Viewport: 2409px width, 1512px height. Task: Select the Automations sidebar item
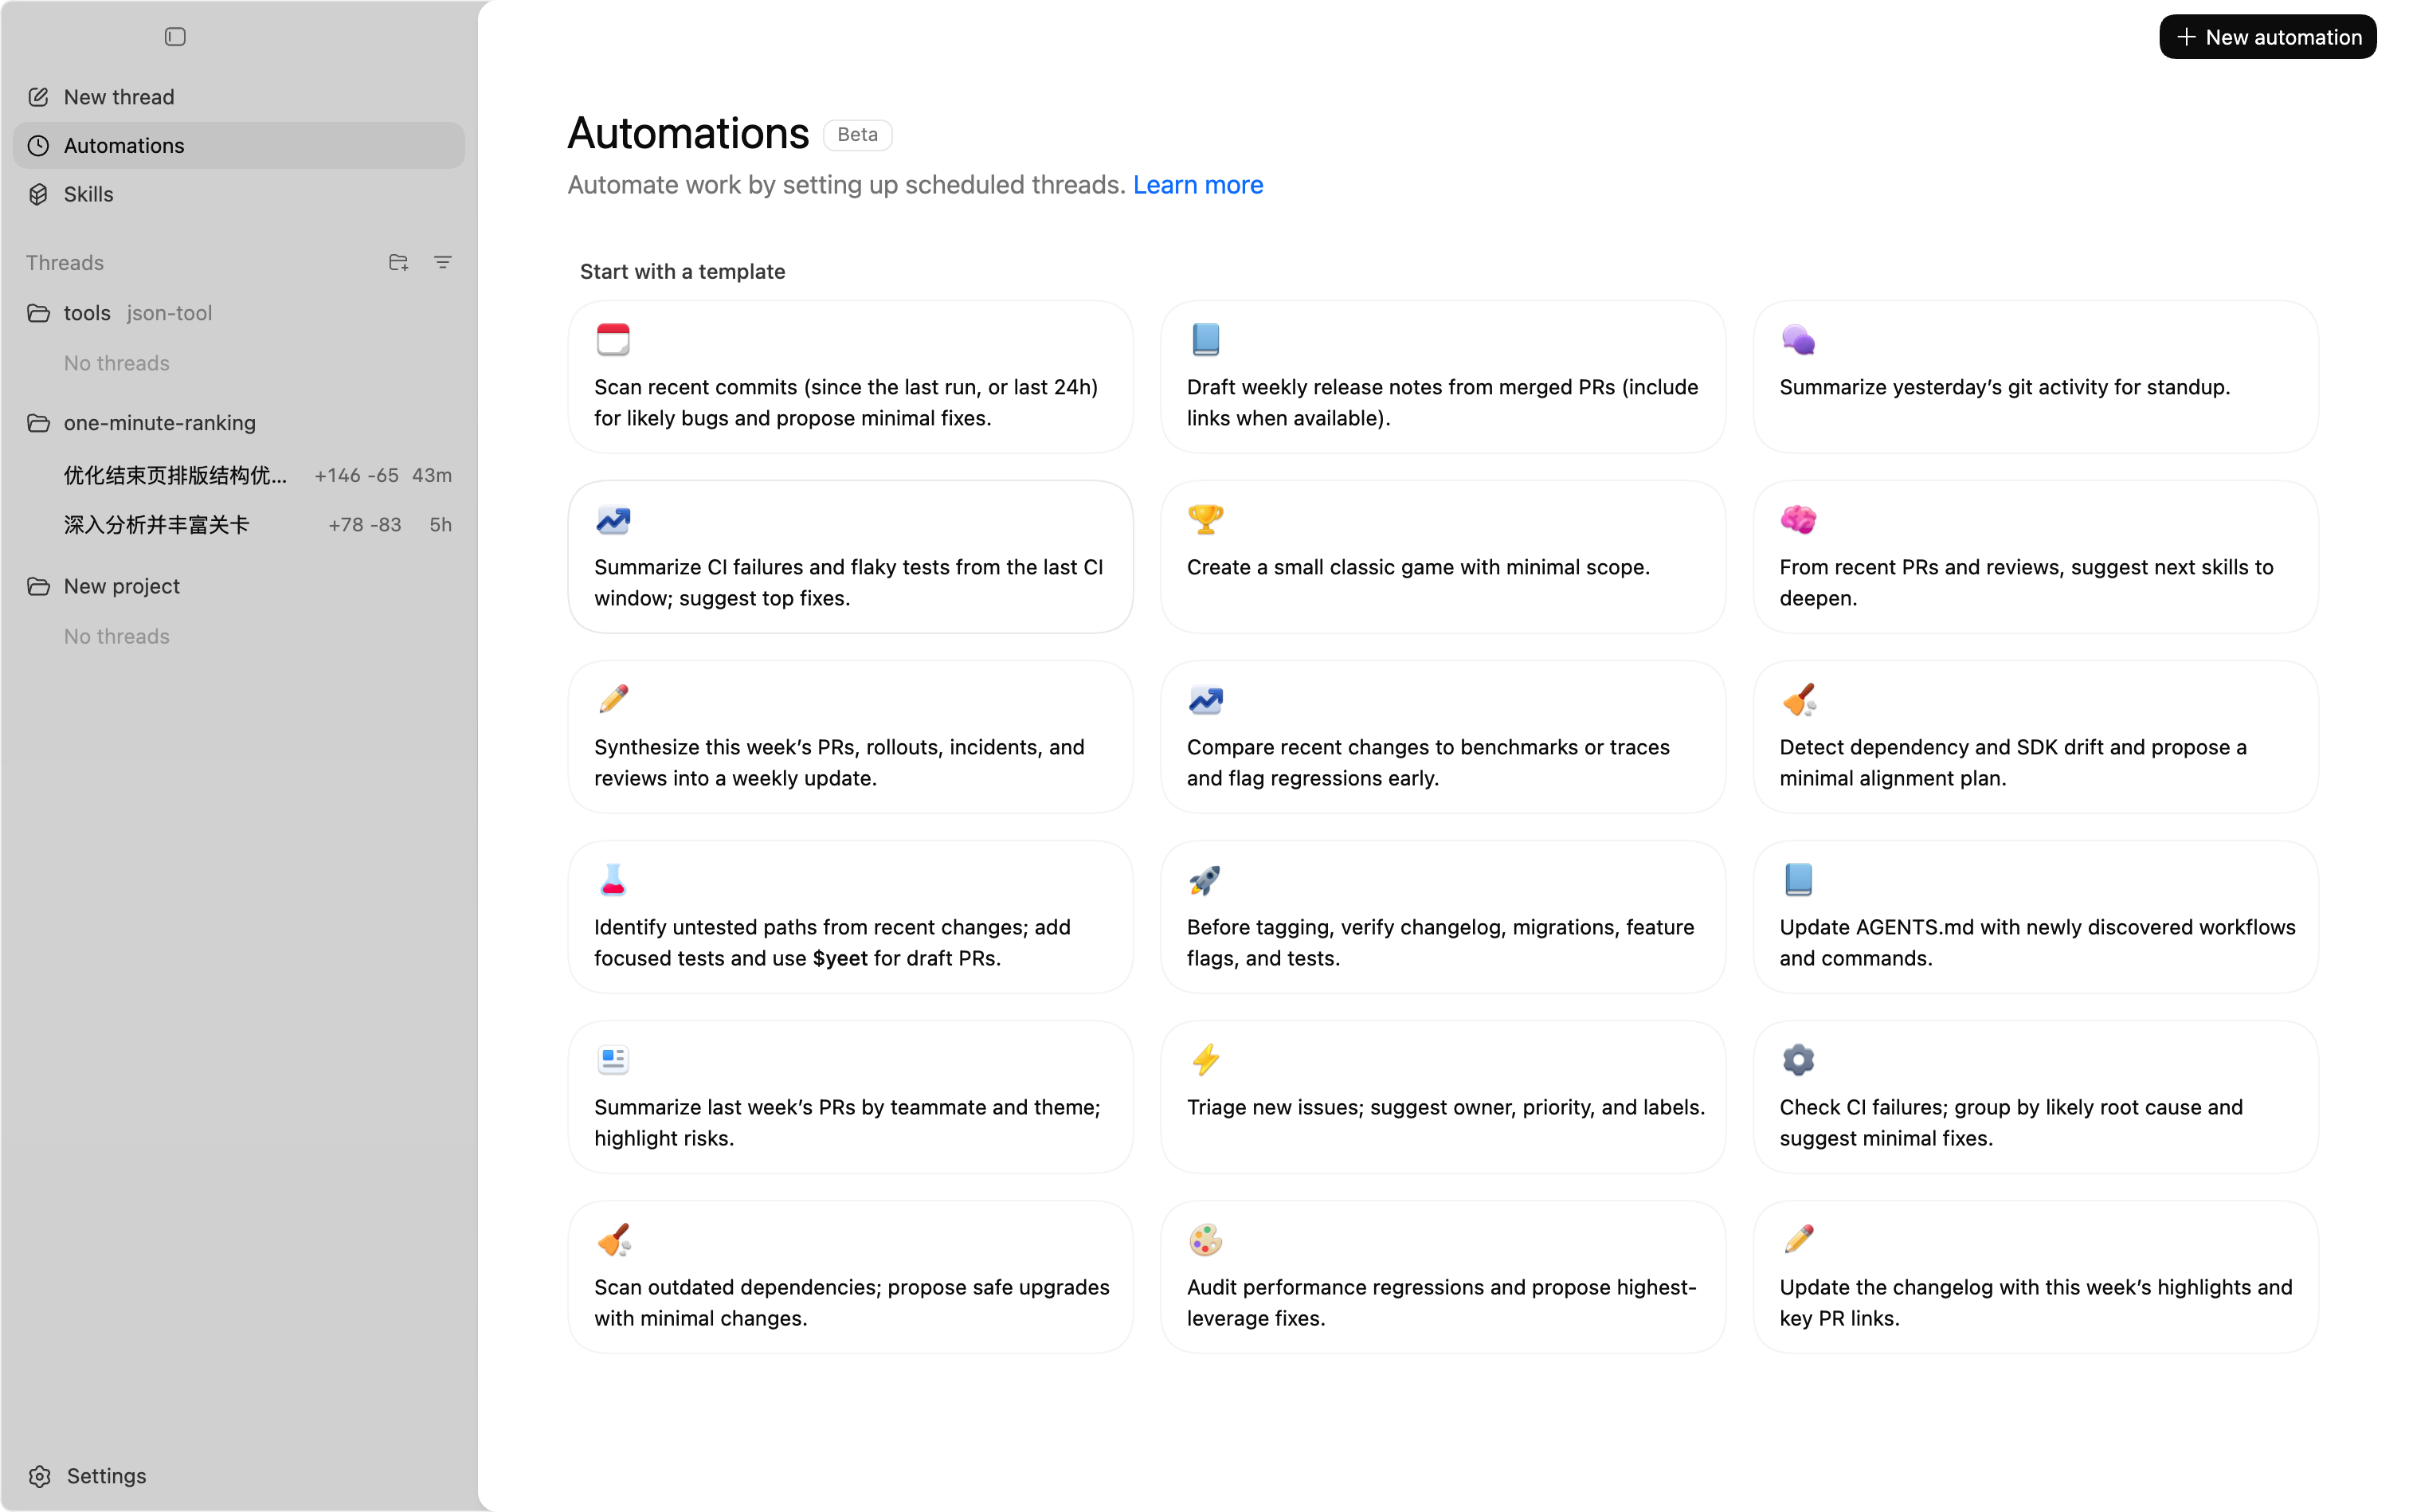124,146
